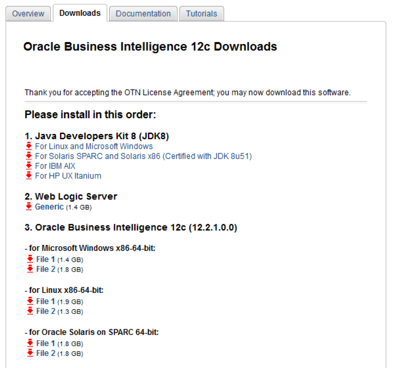Open JDK link For HP UX Itanium
The width and height of the screenshot is (395, 368).
[x=68, y=176]
